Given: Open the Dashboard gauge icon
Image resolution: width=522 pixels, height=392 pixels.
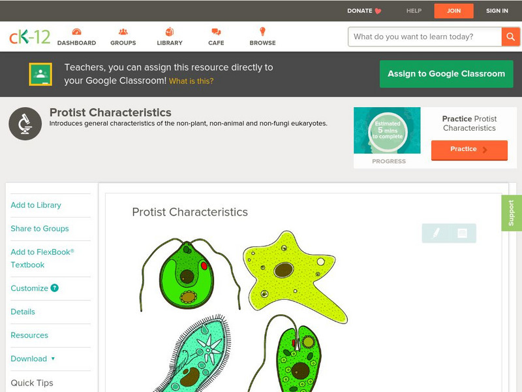Looking at the screenshot, I should [x=76, y=32].
